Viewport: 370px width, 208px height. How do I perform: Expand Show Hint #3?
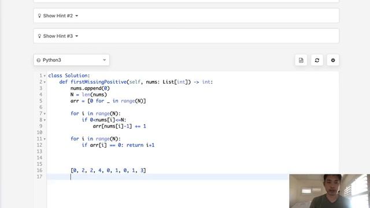186,36
